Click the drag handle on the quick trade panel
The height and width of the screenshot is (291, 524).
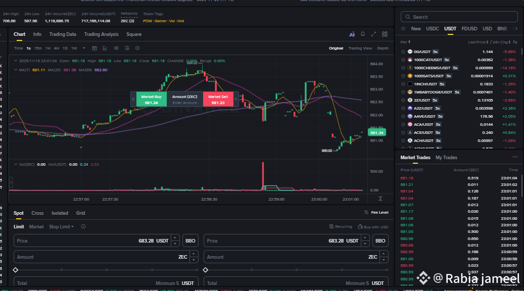[x=133, y=99]
